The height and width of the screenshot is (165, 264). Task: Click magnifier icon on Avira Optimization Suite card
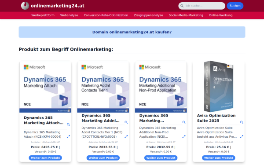click(x=242, y=122)
